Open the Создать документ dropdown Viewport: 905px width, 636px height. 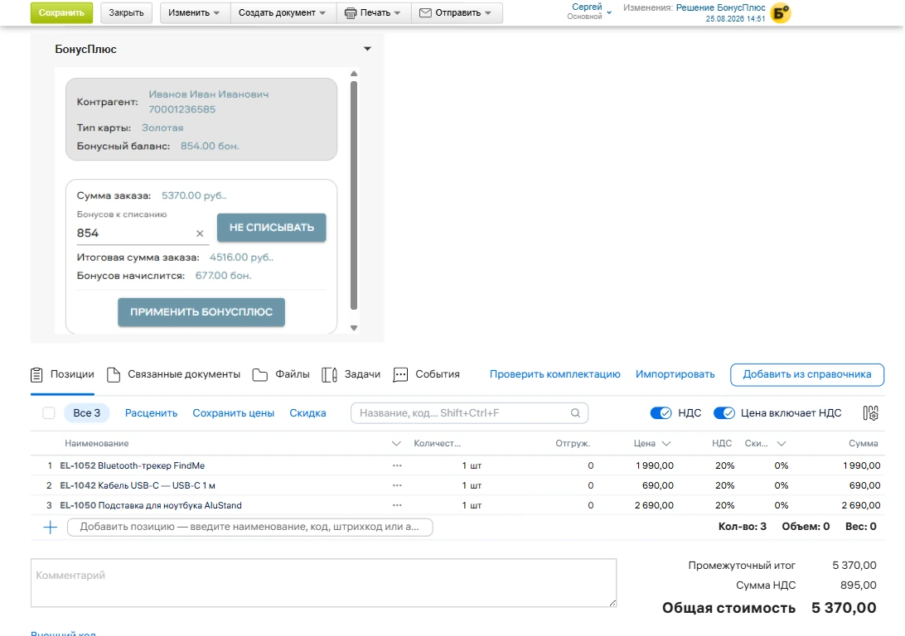point(283,12)
